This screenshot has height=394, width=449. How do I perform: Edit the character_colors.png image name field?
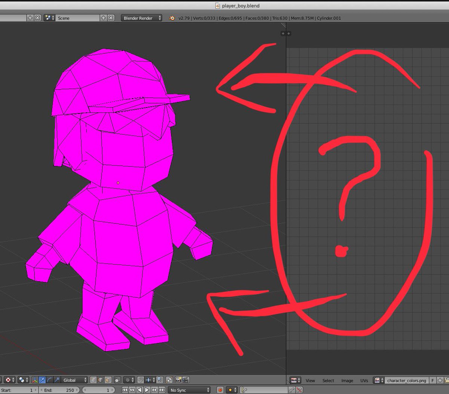pyautogui.click(x=407, y=381)
